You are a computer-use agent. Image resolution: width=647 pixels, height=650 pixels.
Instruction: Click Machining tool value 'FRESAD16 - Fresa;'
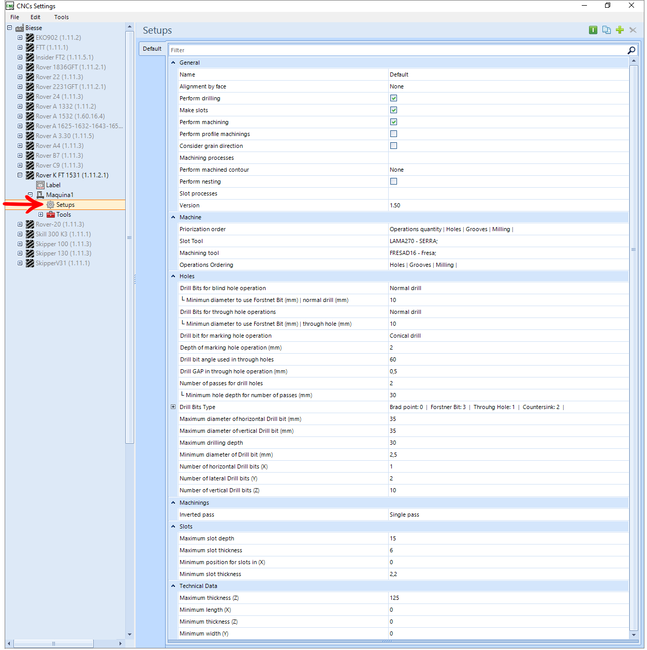[x=413, y=253]
